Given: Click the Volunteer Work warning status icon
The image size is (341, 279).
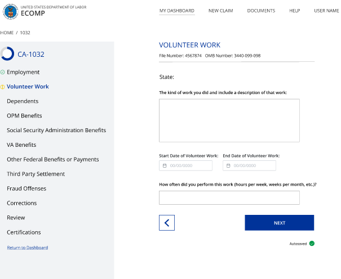Looking at the screenshot, I should 3,87.
